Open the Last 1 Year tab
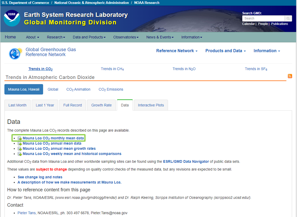 point(45,105)
